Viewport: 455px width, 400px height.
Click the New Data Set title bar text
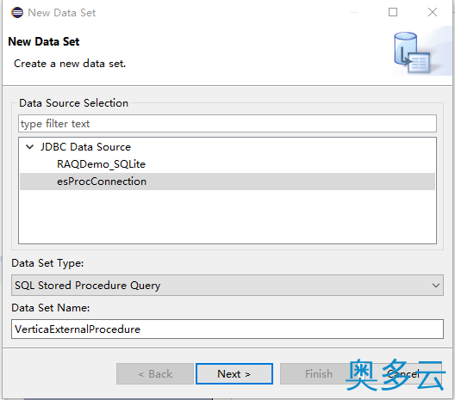click(61, 13)
